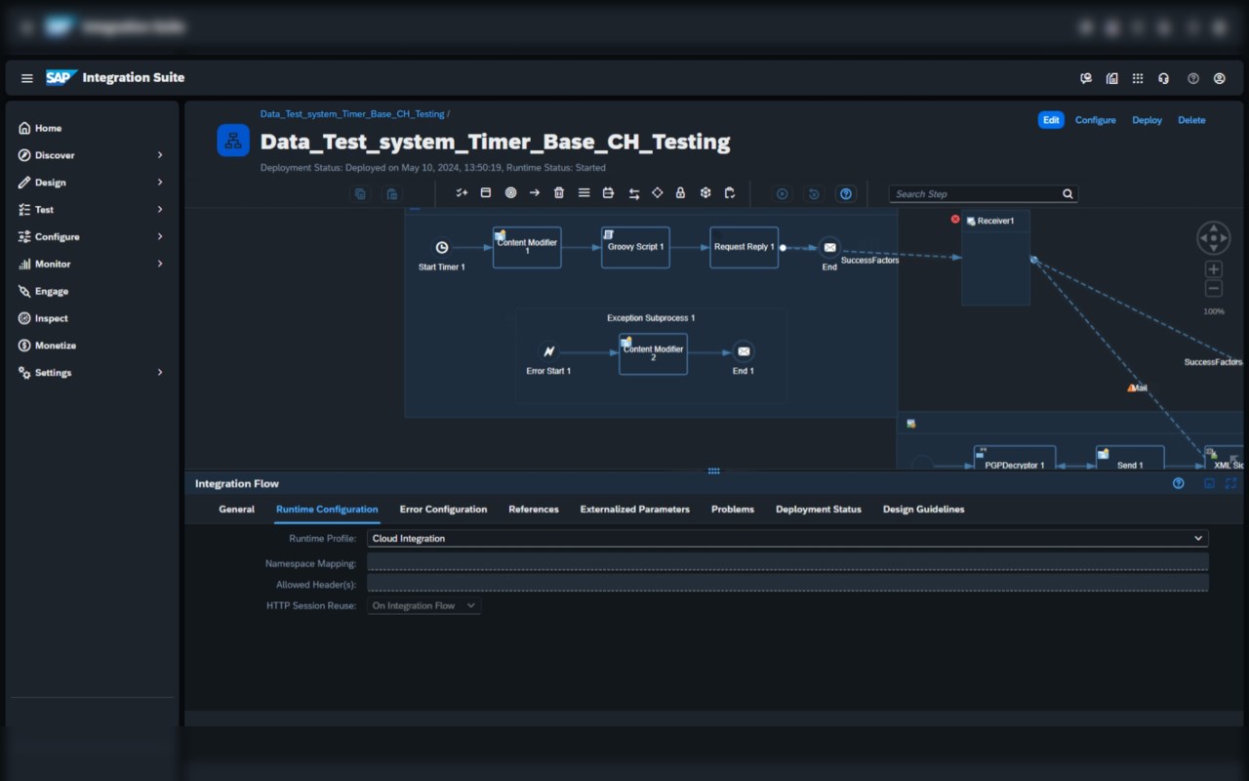
Task: Maximize the Integration Flow properties panel
Action: (1231, 483)
